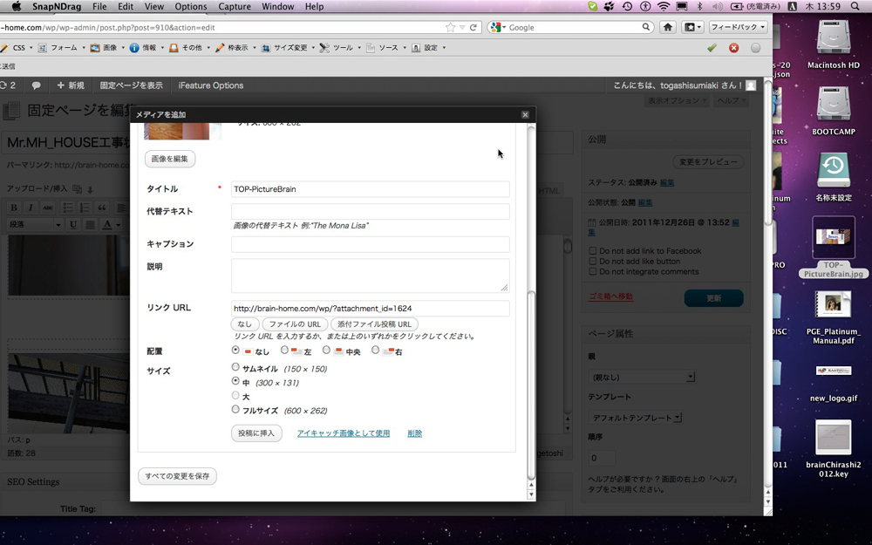Click すべての変更を保存 button

click(177, 476)
